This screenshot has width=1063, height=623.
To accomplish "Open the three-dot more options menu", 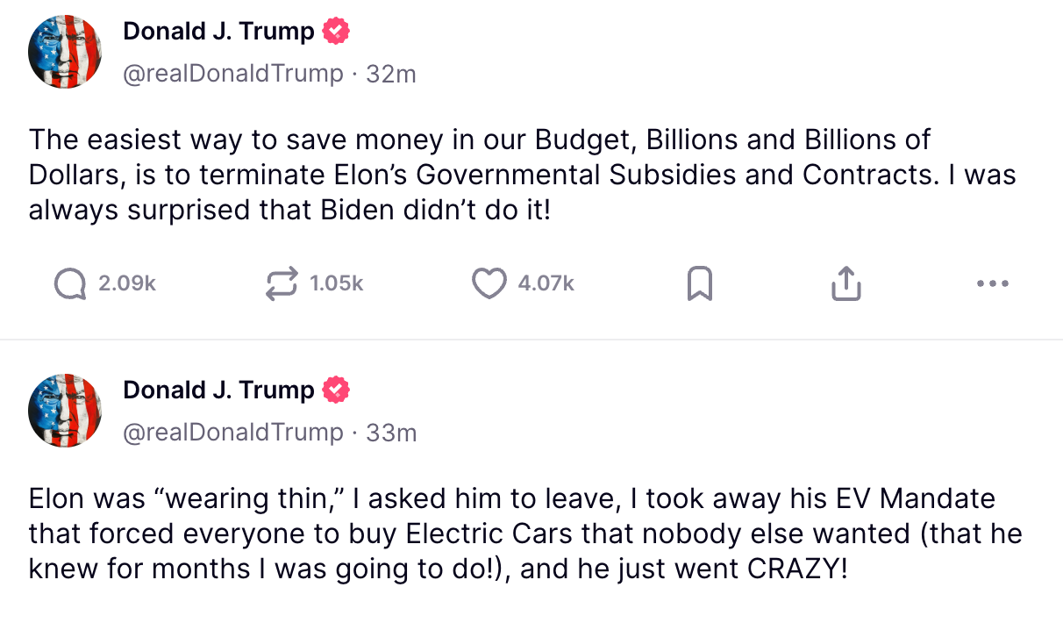I will tap(992, 283).
